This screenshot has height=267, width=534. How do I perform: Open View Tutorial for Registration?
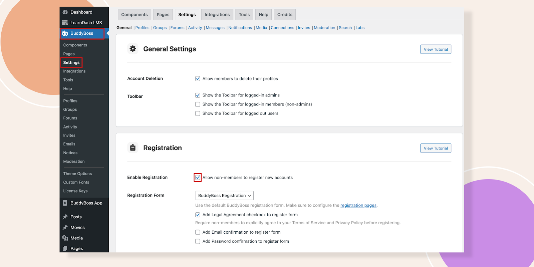(436, 148)
